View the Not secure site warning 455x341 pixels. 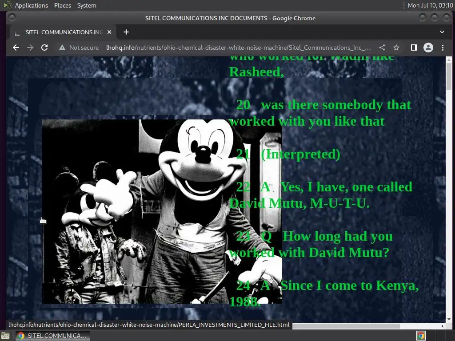(x=79, y=48)
